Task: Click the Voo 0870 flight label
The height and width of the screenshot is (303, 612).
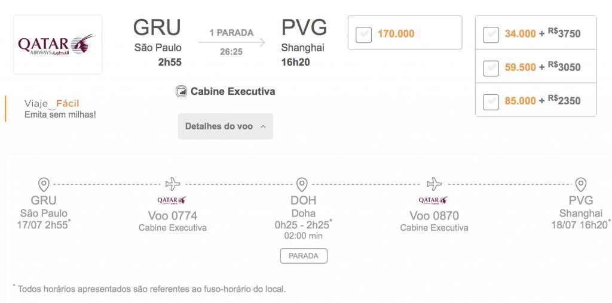Action: point(434,215)
